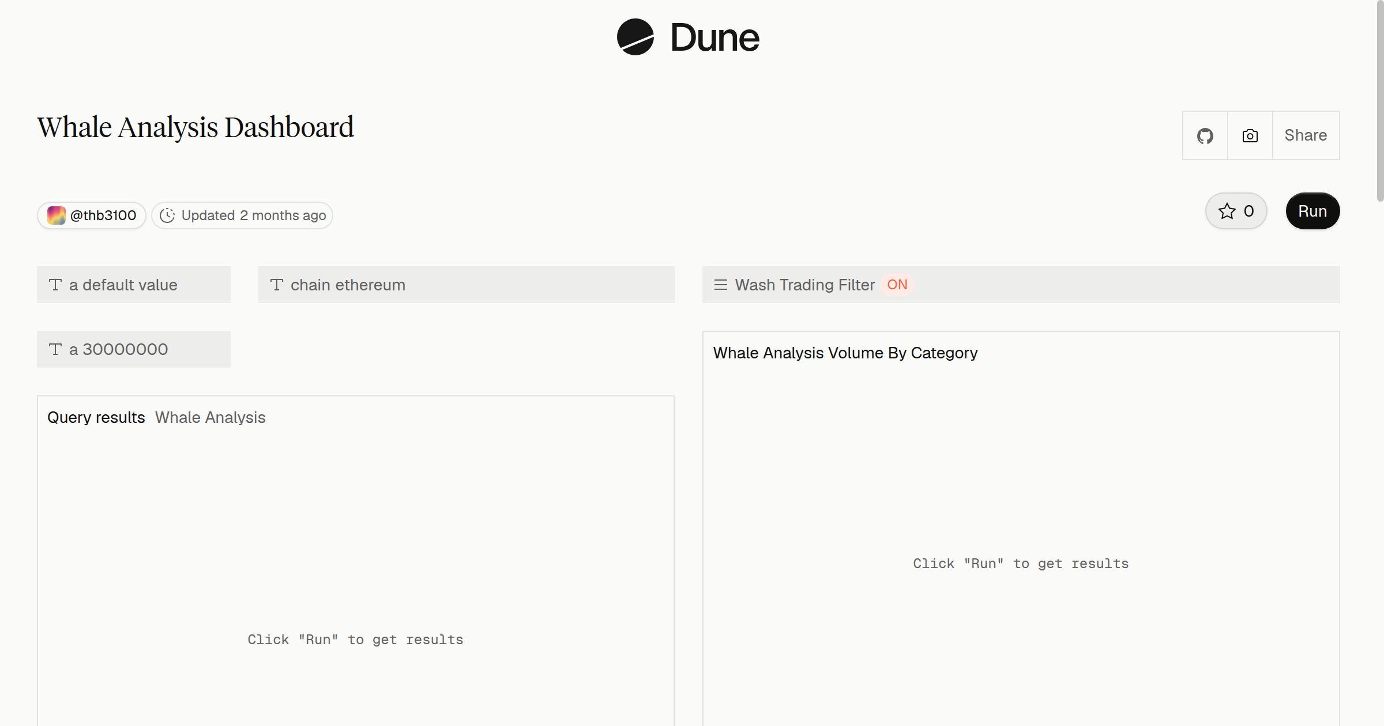Click the Updated 2 months ago badge
Image resolution: width=1384 pixels, height=726 pixels.
[242, 215]
